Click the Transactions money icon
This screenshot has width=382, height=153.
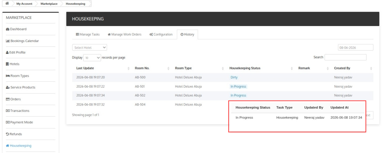[x=7, y=111]
